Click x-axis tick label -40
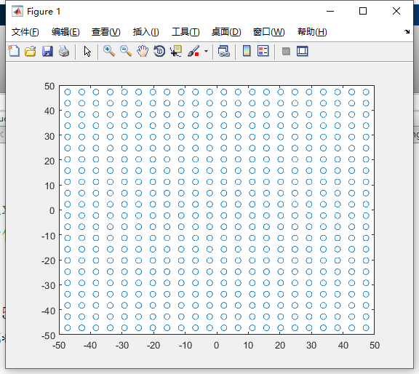 90,346
